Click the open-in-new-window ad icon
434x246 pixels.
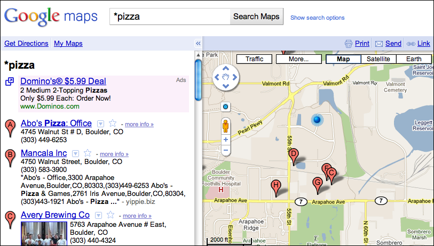coord(10,81)
